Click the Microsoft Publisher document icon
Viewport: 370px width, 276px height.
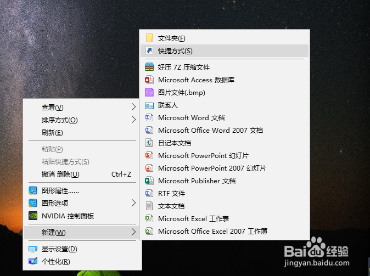pyautogui.click(x=149, y=181)
